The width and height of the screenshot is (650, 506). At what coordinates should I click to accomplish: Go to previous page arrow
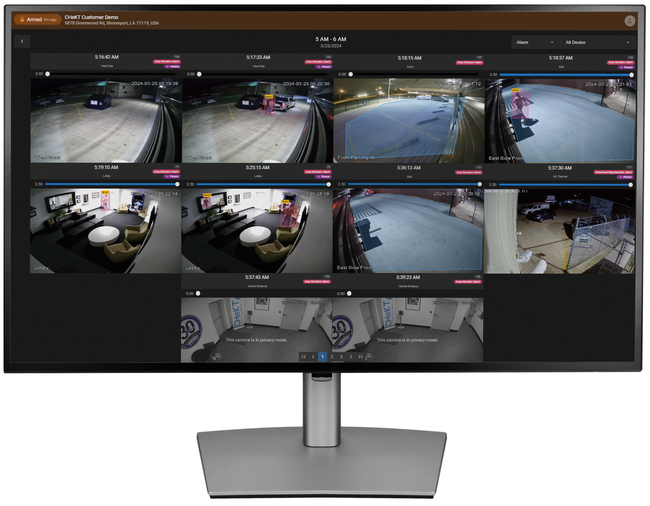[x=313, y=357]
